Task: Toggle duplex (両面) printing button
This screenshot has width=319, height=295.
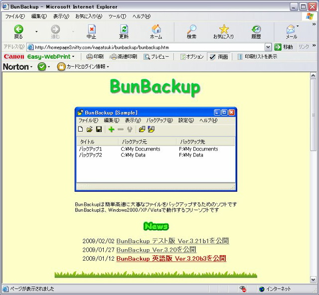Action: point(219,57)
